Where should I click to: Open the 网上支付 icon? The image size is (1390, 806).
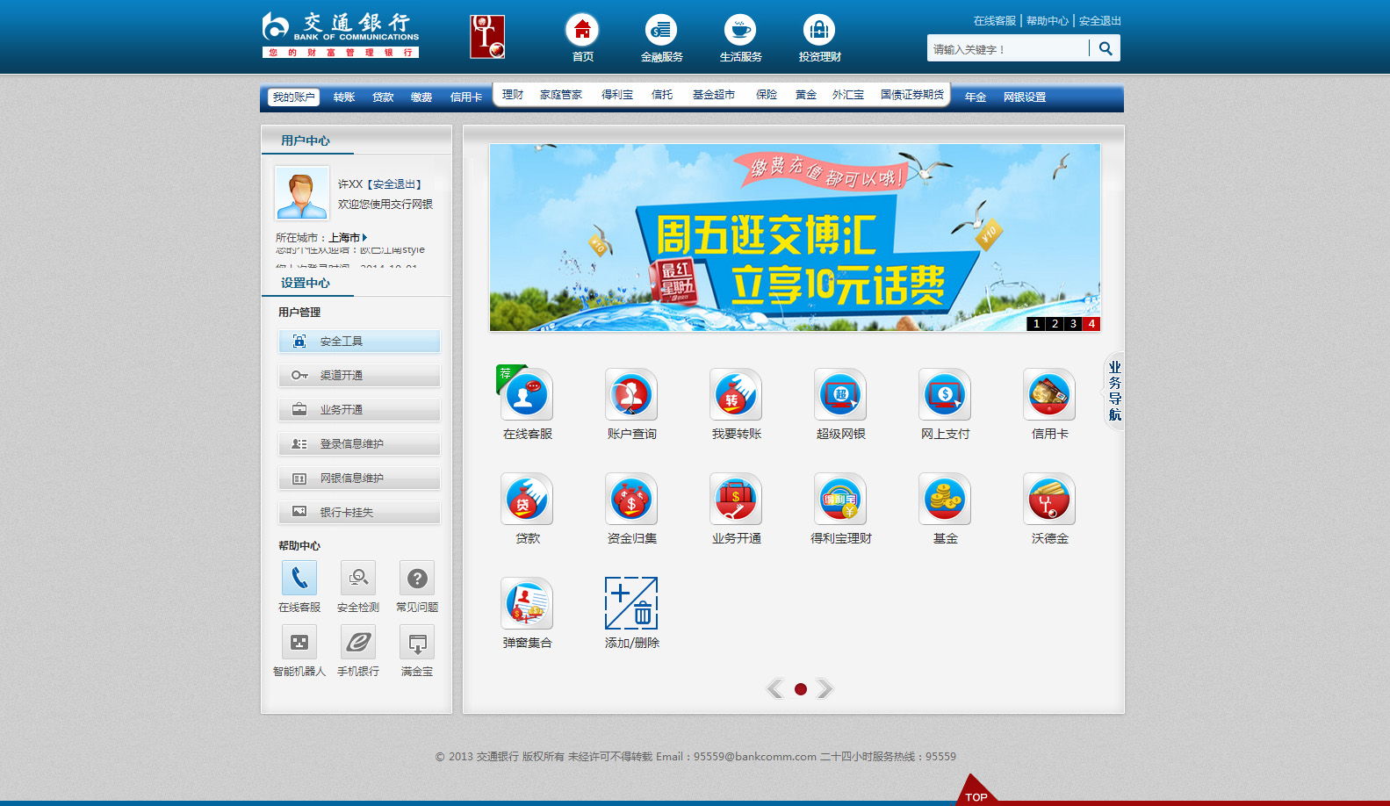click(945, 394)
